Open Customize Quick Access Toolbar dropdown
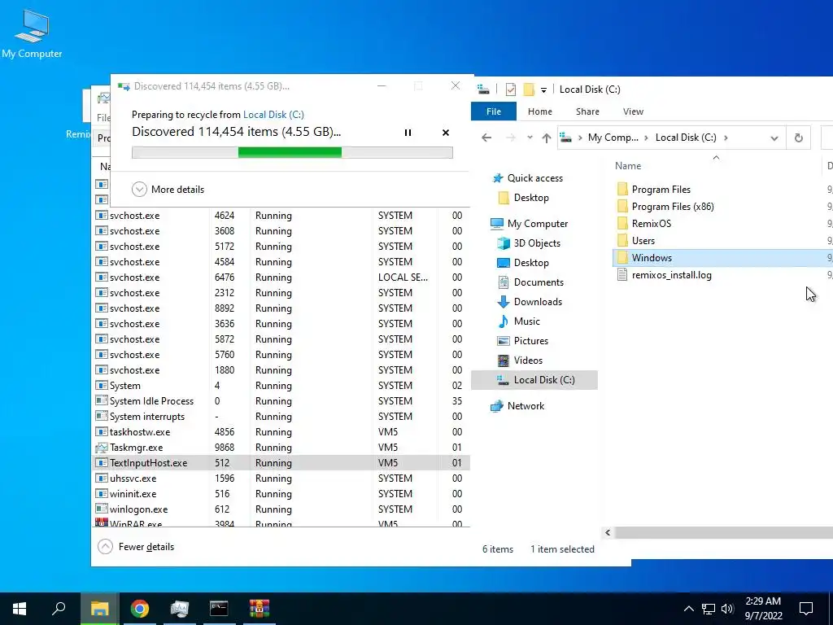 tap(543, 90)
